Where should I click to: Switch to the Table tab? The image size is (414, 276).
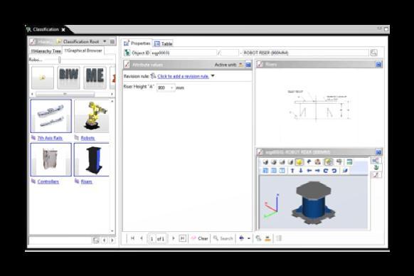click(x=164, y=43)
